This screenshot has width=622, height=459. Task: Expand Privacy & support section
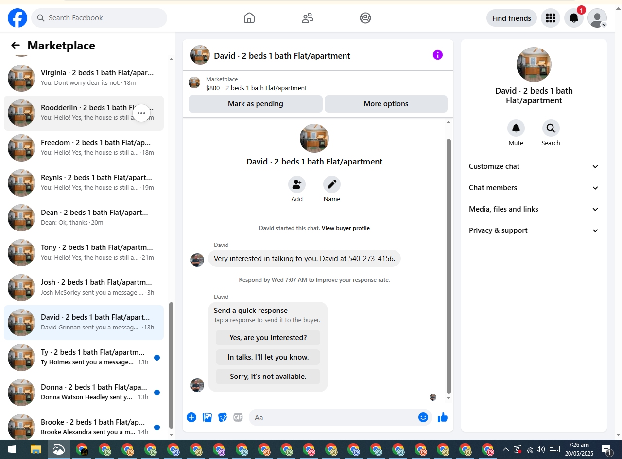[534, 230]
